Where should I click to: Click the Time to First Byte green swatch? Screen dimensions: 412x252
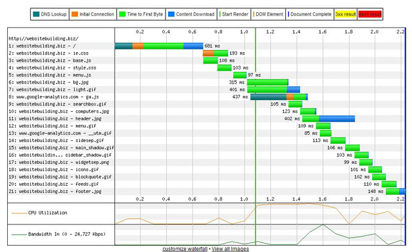pos(122,14)
